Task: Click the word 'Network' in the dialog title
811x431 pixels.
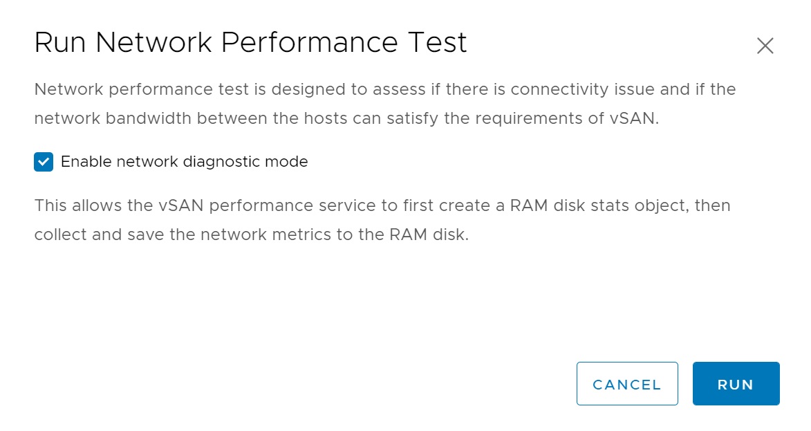Action: [155, 43]
